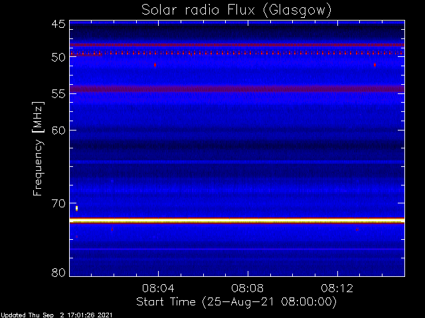Click the small yellow spot near 70 MHz

click(77, 208)
